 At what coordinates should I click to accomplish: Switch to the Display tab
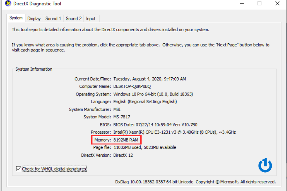(x=34, y=18)
